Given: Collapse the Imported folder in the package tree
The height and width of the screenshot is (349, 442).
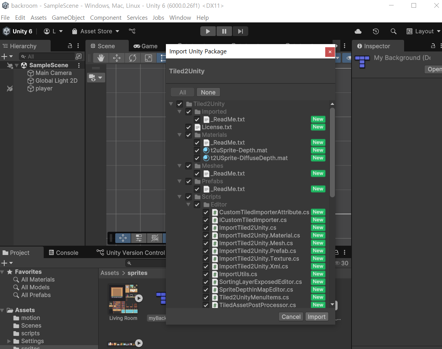Looking at the screenshot, I should [179, 112].
